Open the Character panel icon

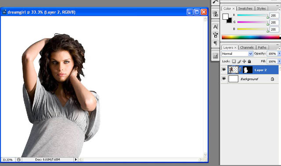(216, 27)
